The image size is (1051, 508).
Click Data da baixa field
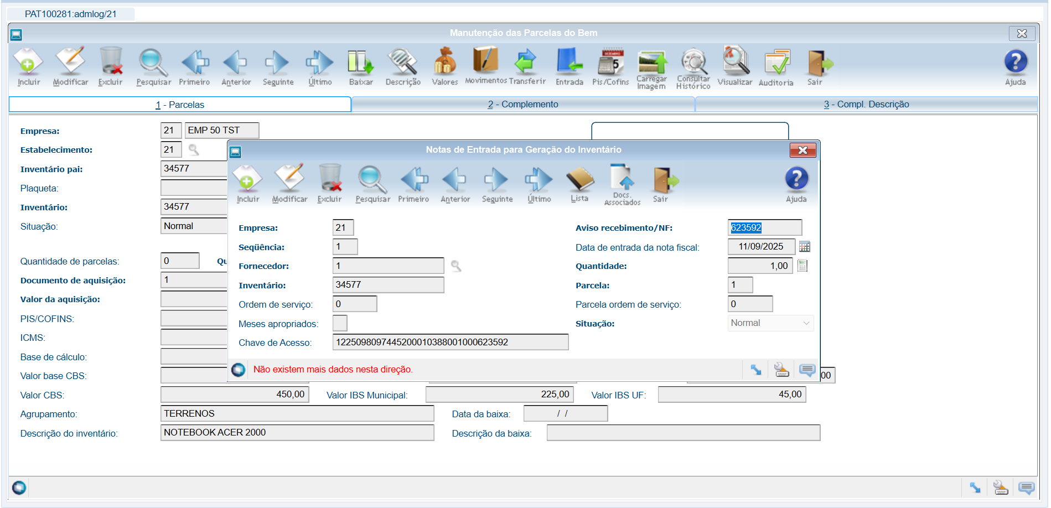click(x=566, y=413)
